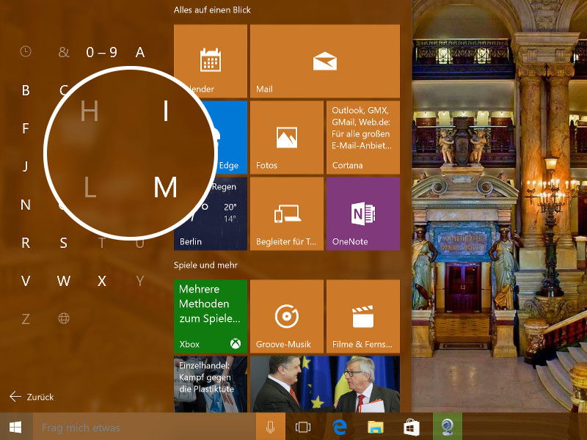Screen dimensions: 587x440
Task: Open the Groove-Musik tile
Action: point(286,317)
